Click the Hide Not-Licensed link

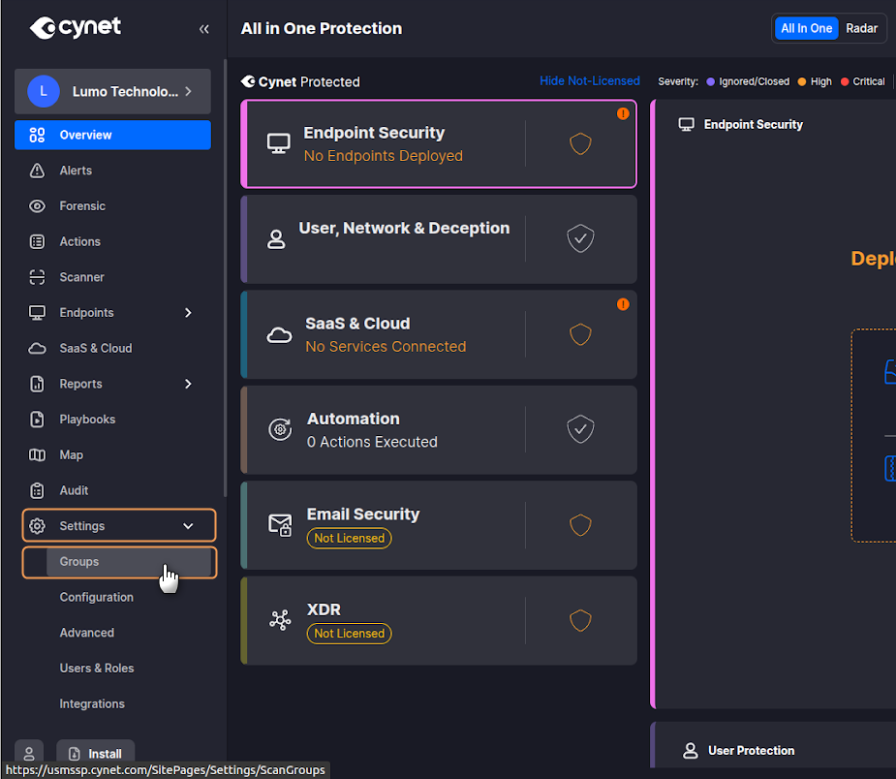(x=589, y=81)
